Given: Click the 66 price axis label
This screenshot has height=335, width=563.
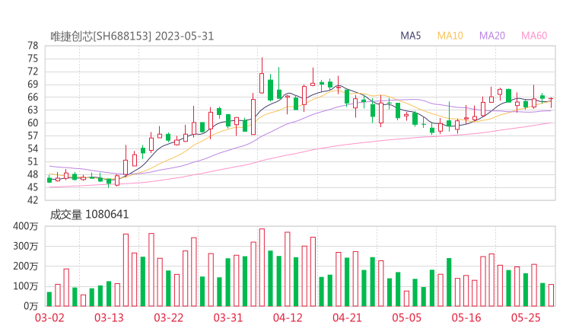Looking at the screenshot, I should tap(33, 97).
